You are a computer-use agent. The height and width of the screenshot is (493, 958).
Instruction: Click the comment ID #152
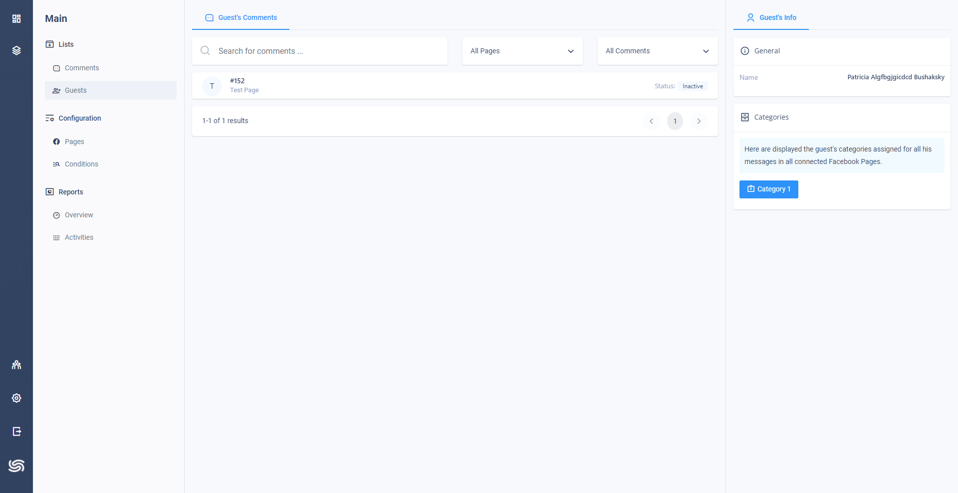click(x=238, y=81)
